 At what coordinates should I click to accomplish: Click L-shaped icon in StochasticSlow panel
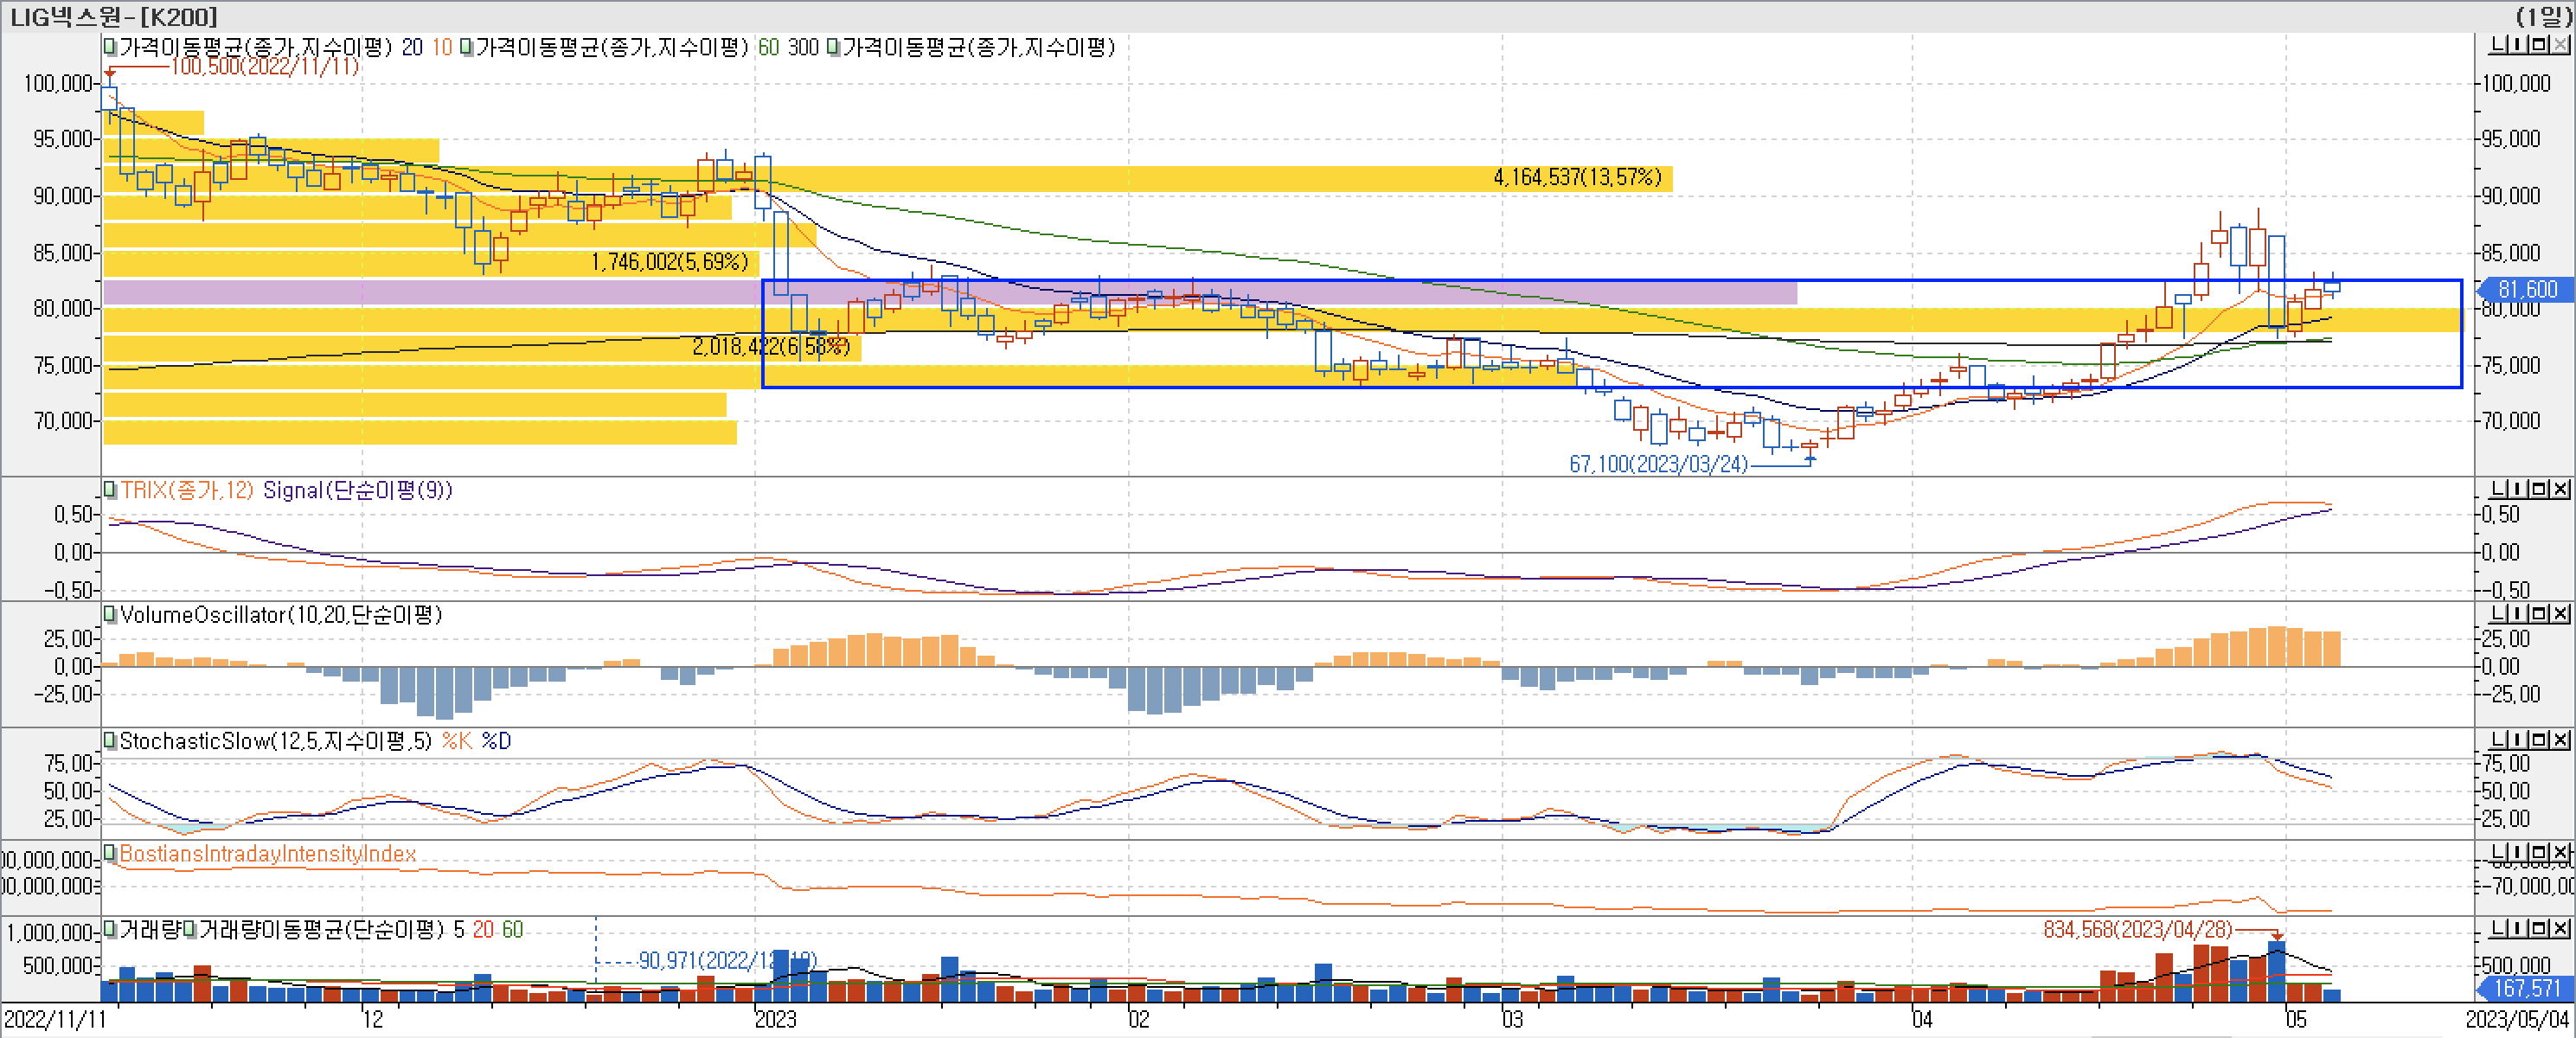pos(2500,739)
